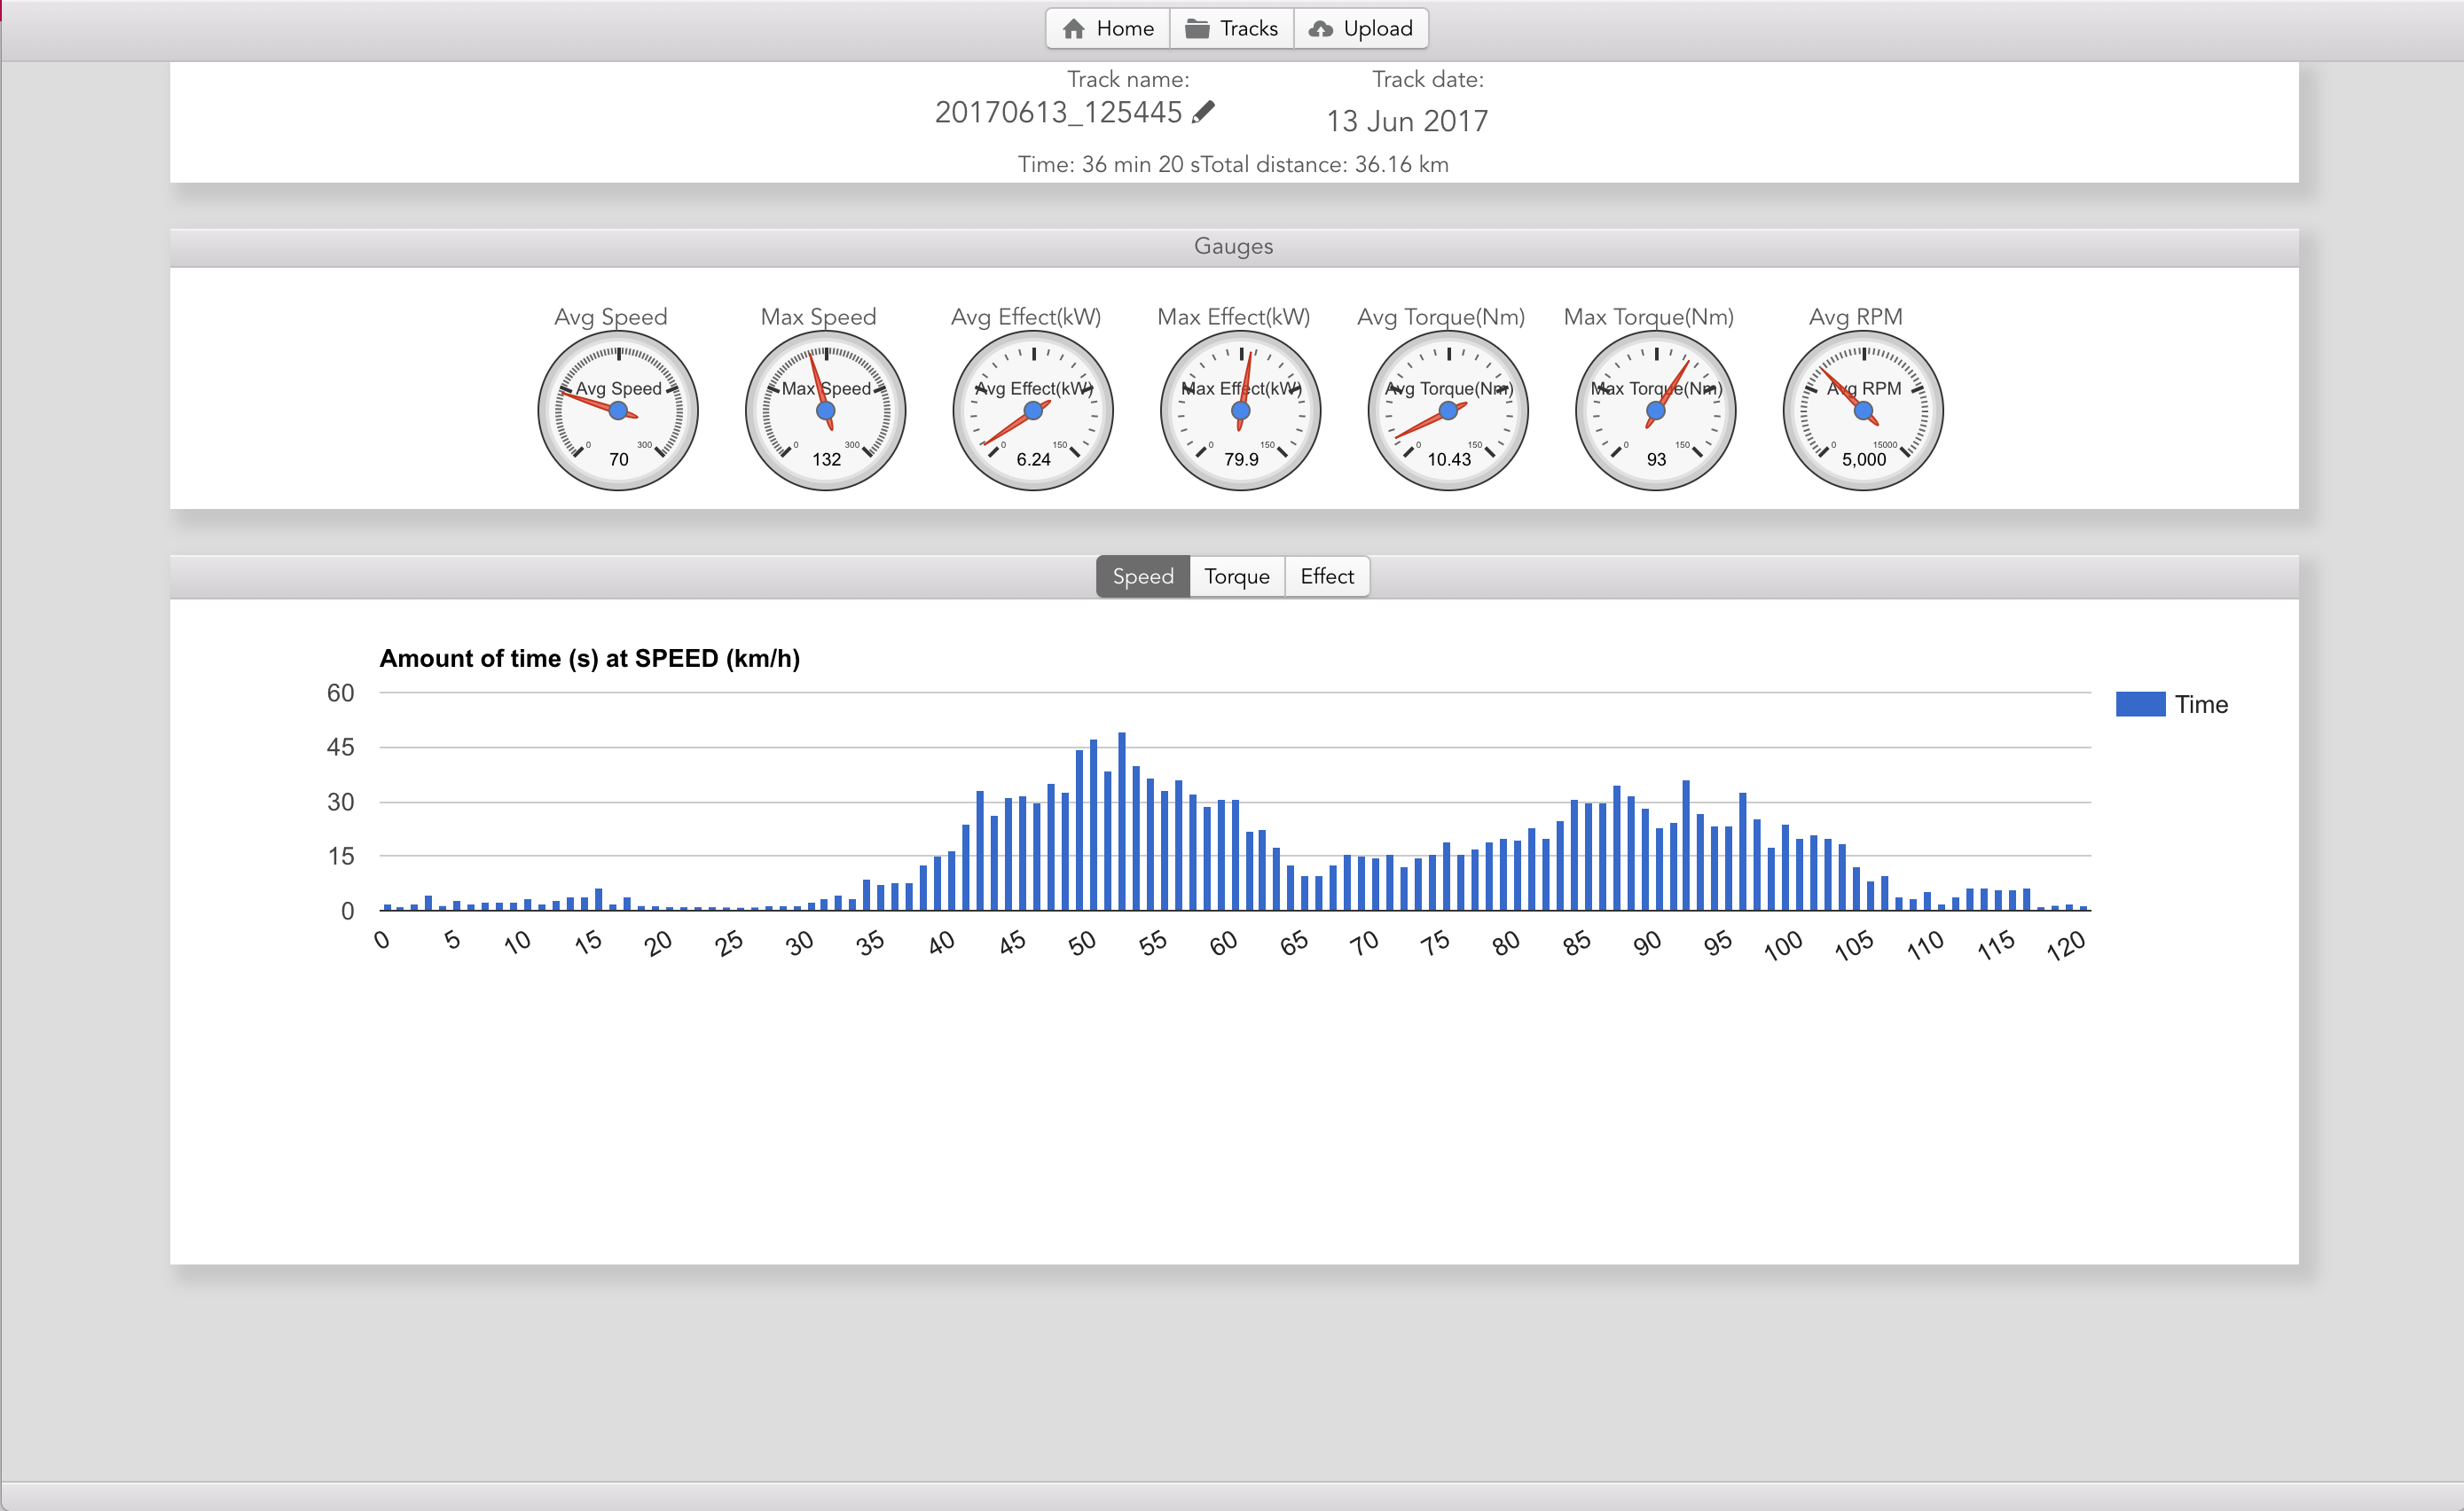Toggle the Speed chart view

tap(1142, 575)
